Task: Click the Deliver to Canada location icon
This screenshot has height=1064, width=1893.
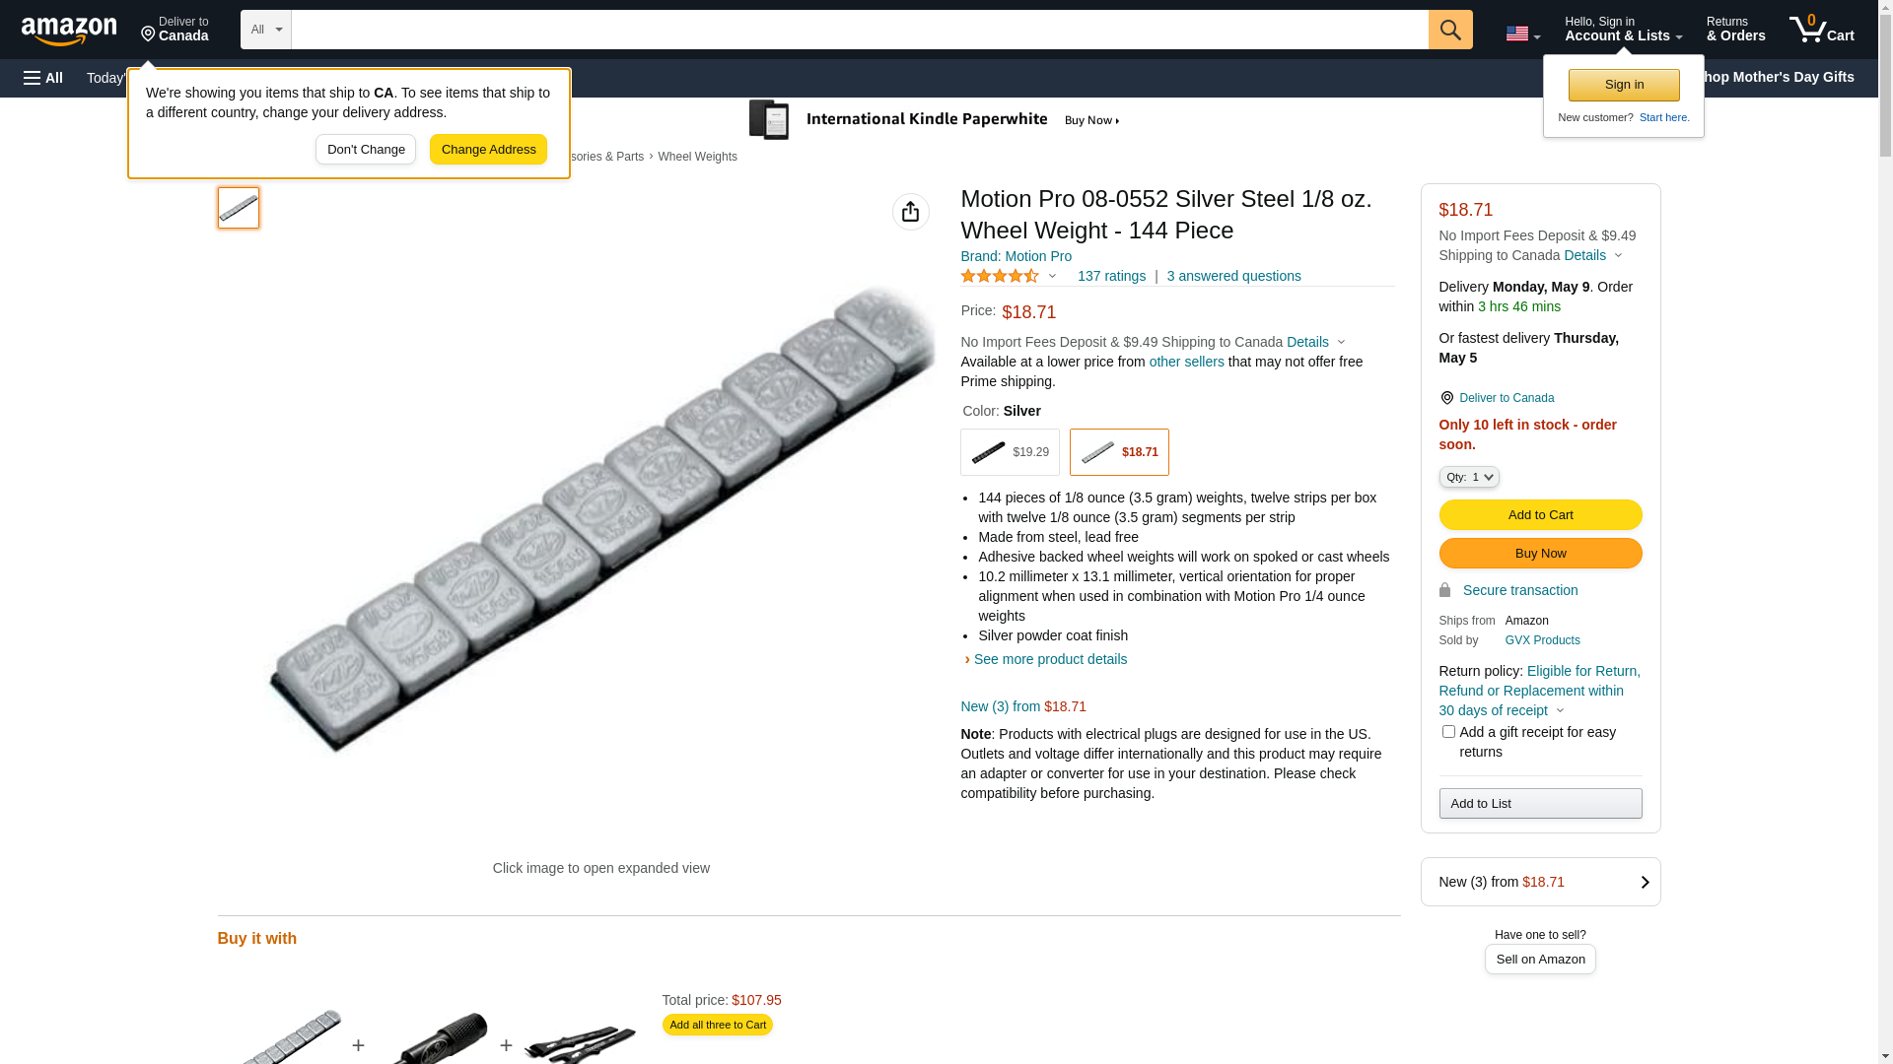Action: click(1446, 398)
